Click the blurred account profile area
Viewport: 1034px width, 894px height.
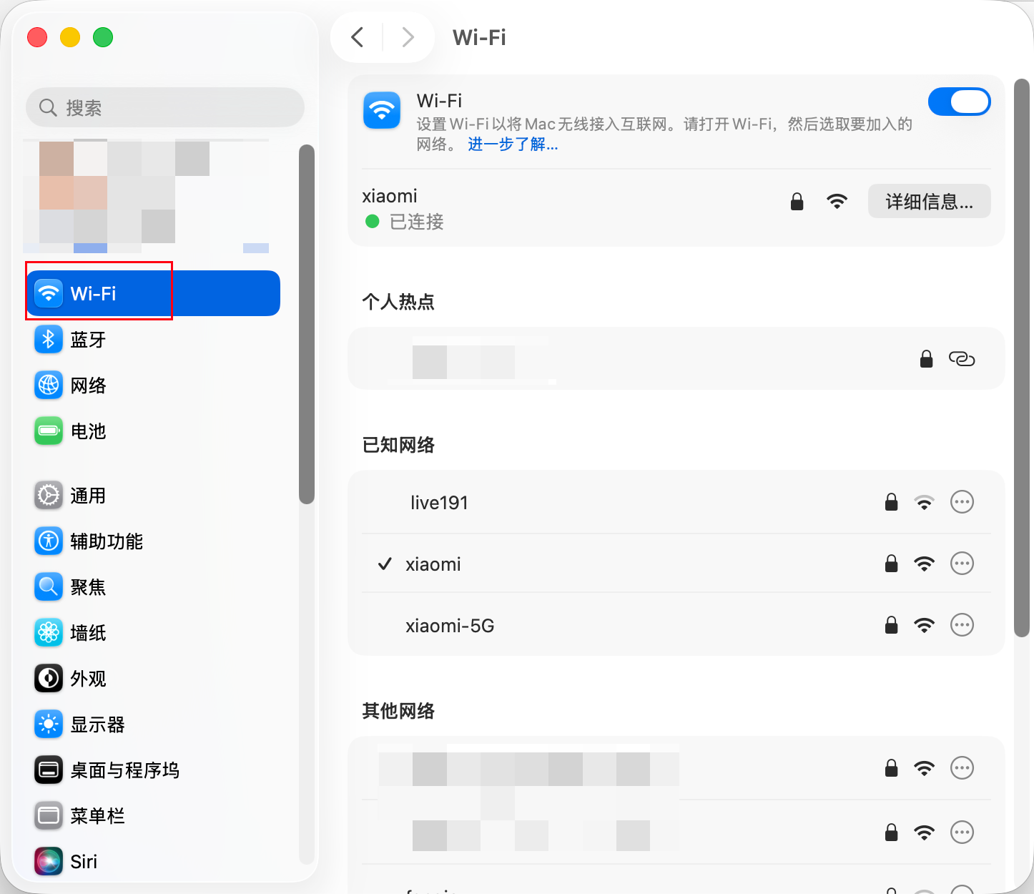tap(147, 196)
